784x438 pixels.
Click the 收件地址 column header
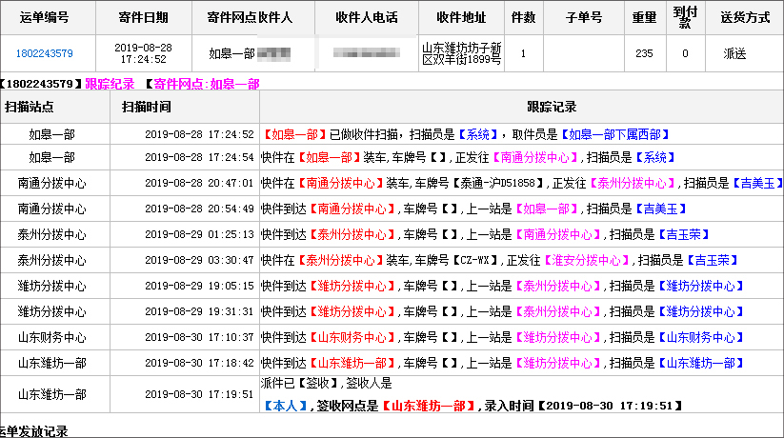pyautogui.click(x=461, y=17)
